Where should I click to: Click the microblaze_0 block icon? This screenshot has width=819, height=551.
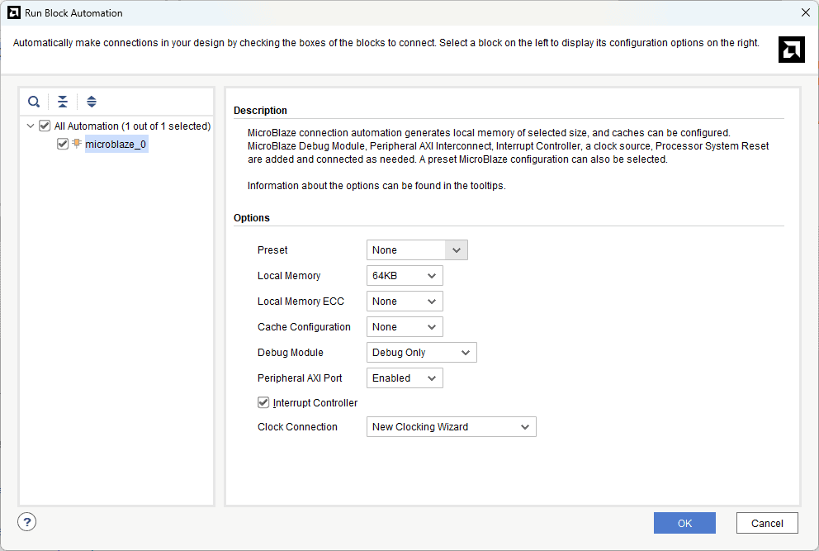point(77,144)
